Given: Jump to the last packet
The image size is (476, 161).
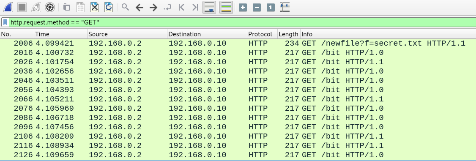Looking at the screenshot, I should click(x=195, y=7).
